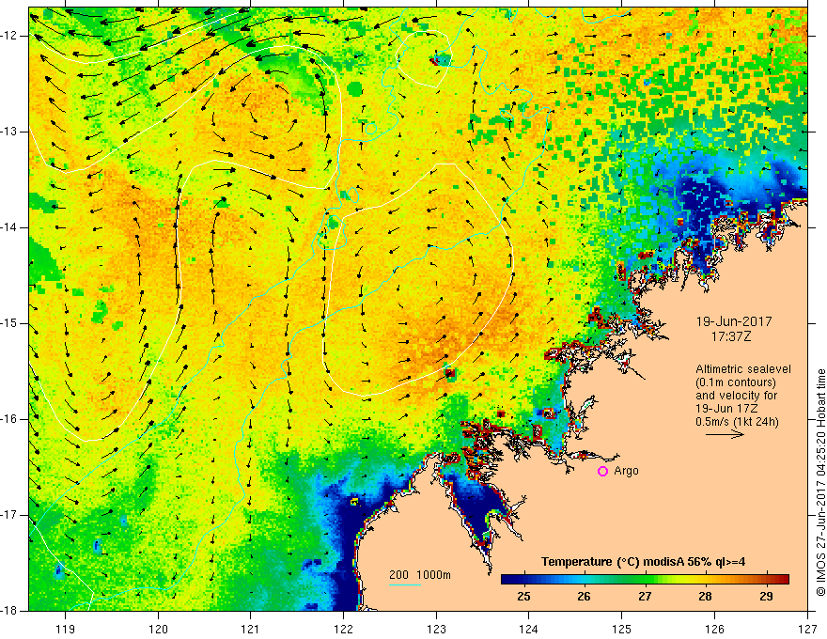The width and height of the screenshot is (827, 639).
Task: Click longitude axis label '126'
Action: (714, 629)
